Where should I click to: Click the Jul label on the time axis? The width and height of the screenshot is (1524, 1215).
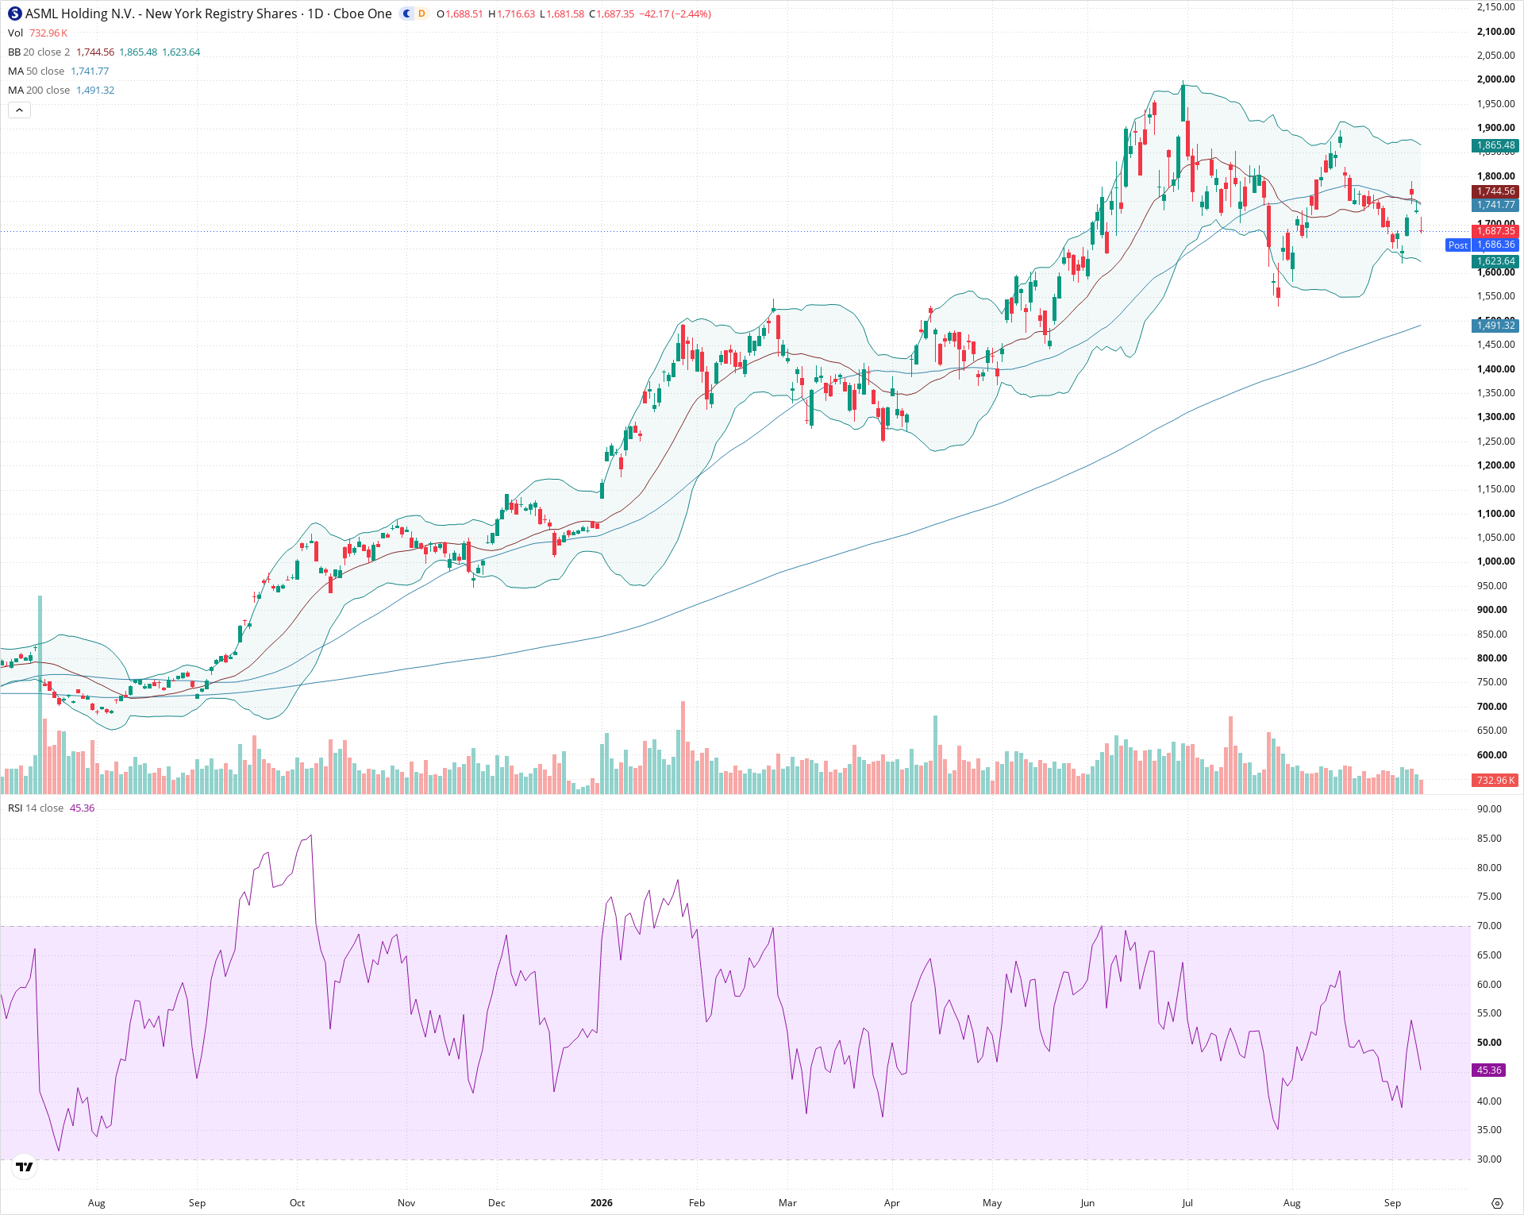tap(1187, 1203)
